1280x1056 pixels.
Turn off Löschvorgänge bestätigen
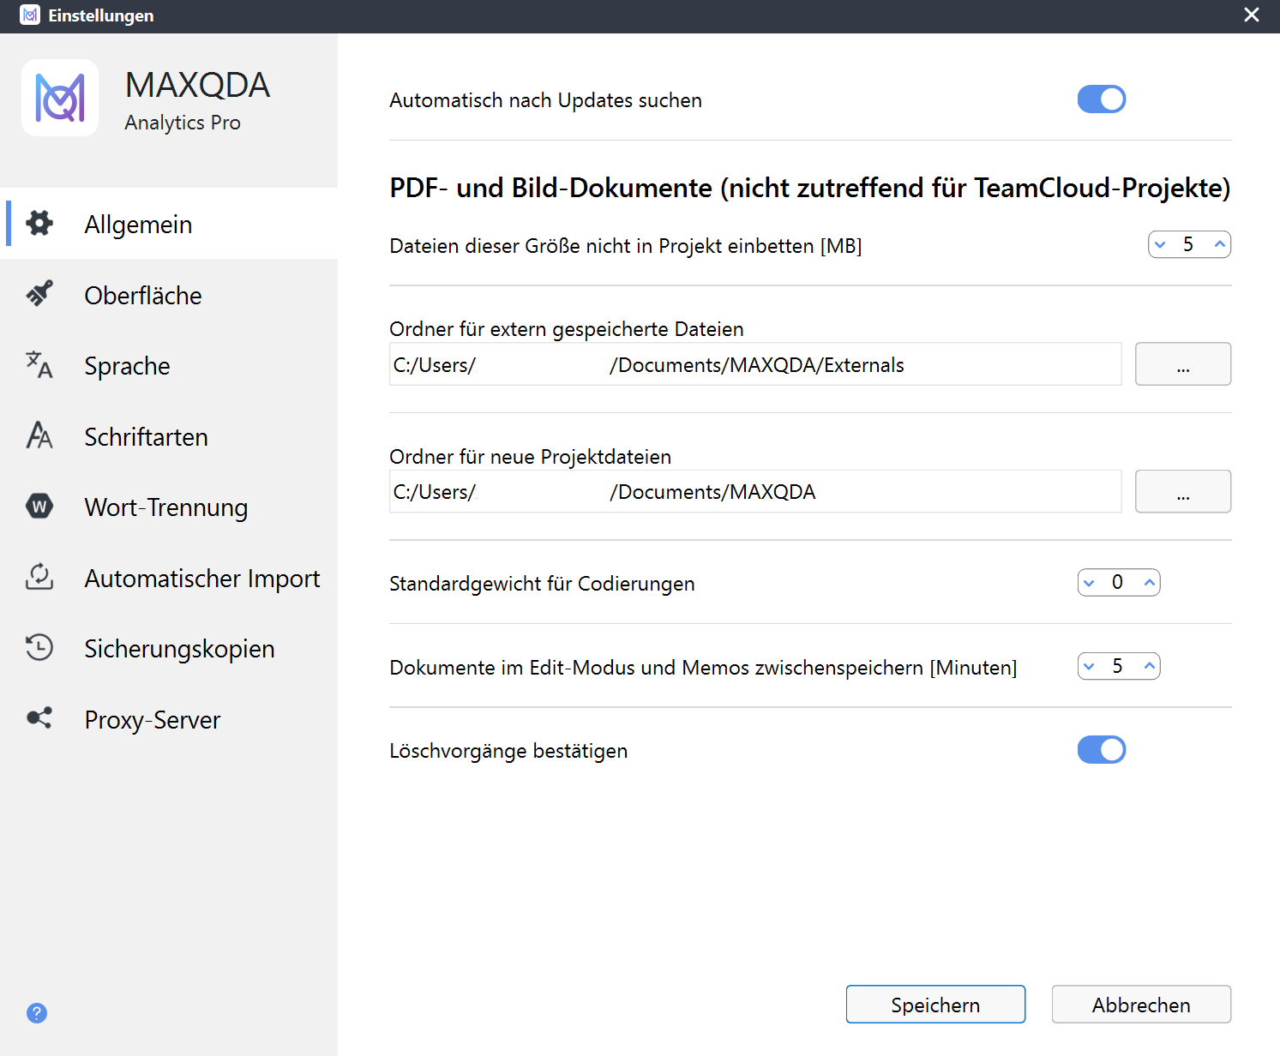point(1101,749)
